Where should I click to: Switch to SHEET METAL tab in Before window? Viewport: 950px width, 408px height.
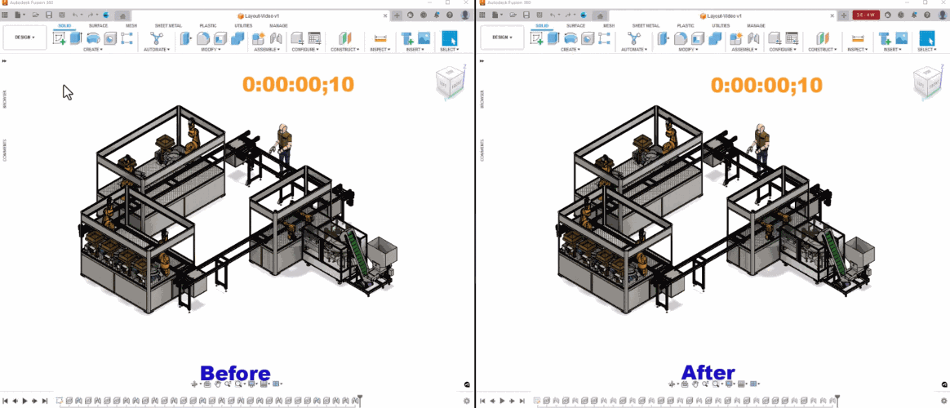click(168, 26)
